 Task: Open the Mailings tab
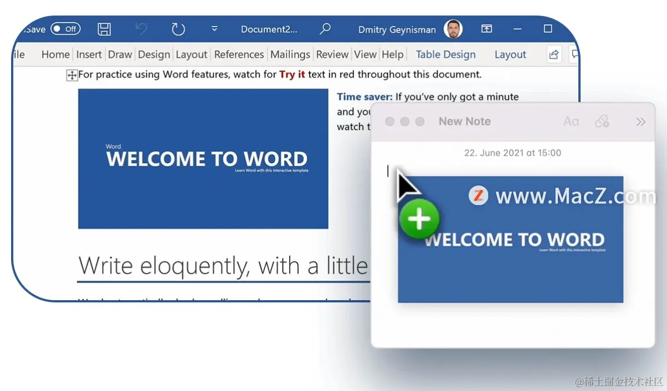point(290,54)
